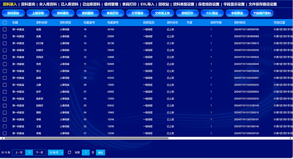Select the checkbox for 李楠 row

pos(5,134)
